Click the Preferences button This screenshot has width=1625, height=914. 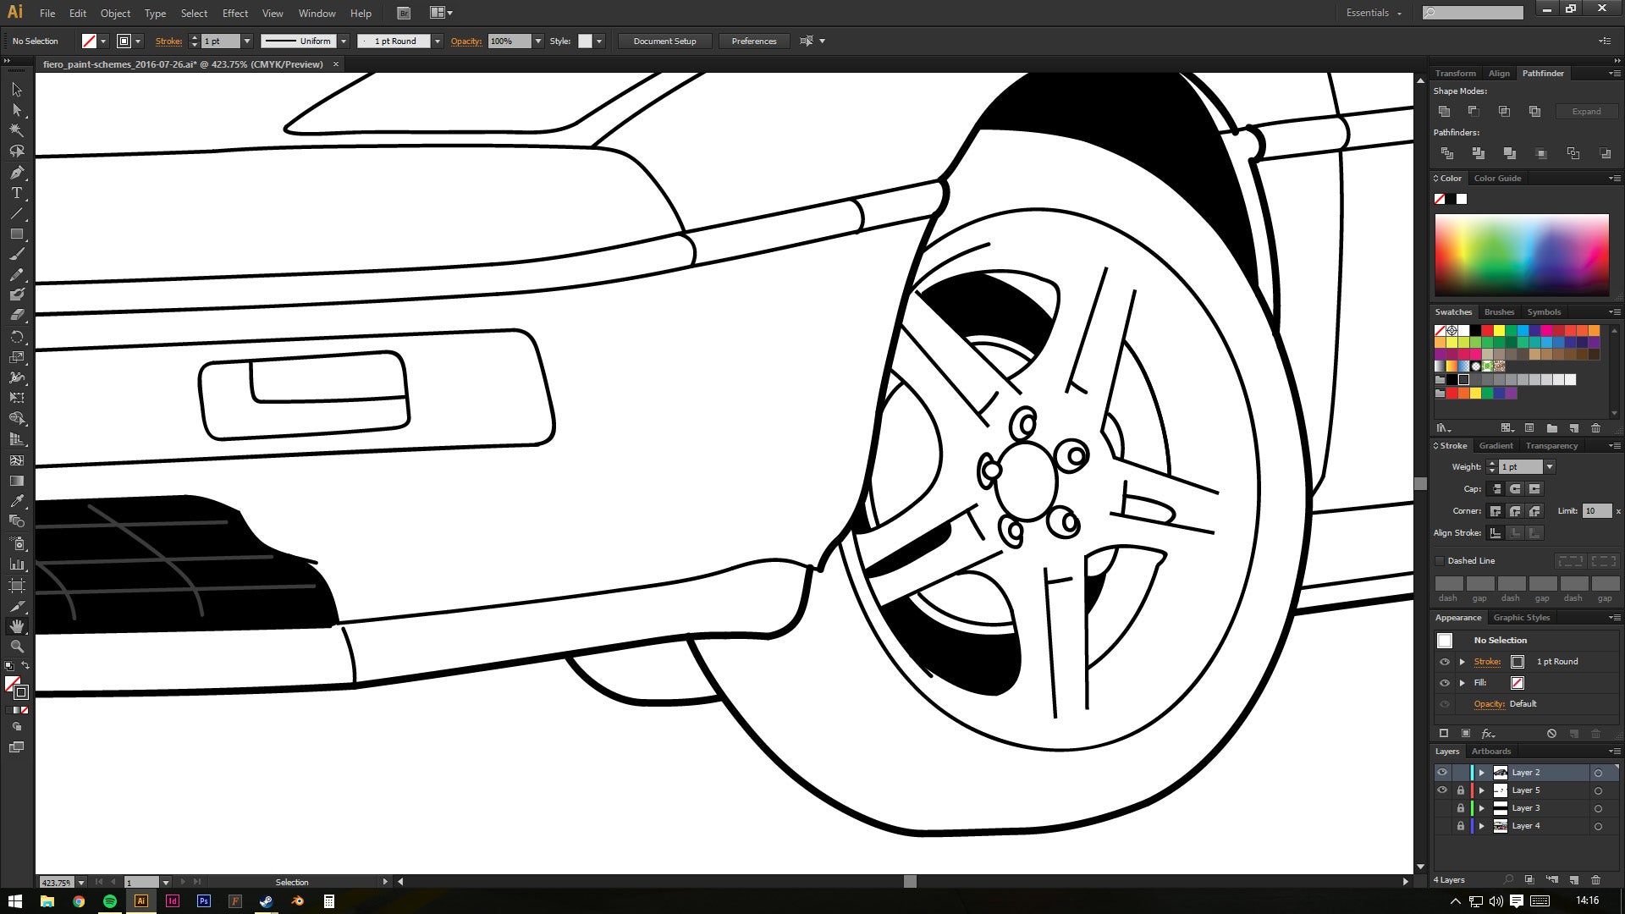(x=753, y=41)
